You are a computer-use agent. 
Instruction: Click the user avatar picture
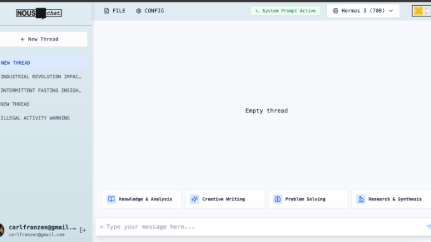(x=2, y=230)
